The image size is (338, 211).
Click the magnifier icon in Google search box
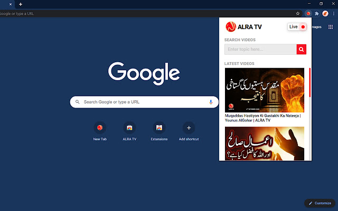click(x=78, y=102)
